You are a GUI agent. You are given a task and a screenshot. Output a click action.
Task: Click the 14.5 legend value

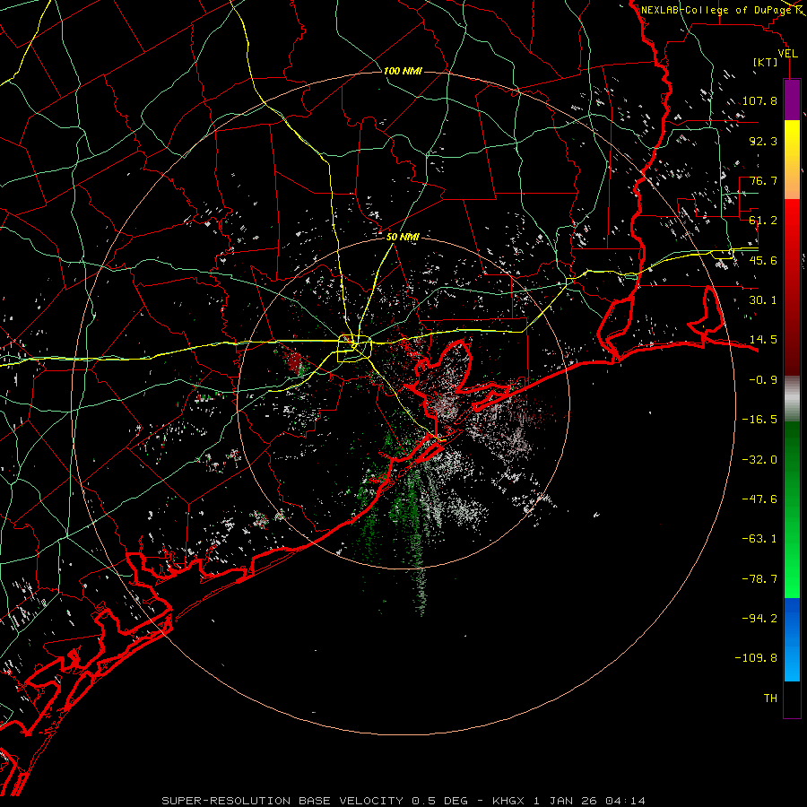pyautogui.click(x=763, y=340)
